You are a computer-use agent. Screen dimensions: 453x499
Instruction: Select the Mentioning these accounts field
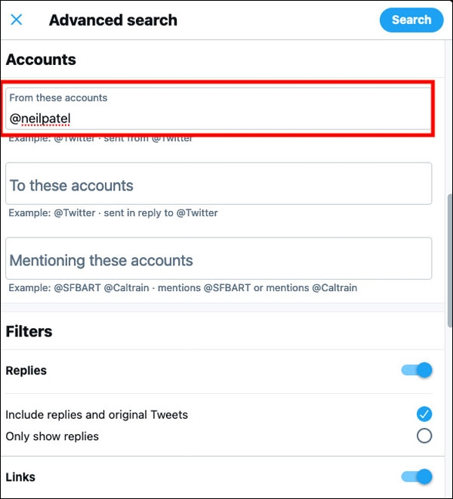[x=219, y=259]
